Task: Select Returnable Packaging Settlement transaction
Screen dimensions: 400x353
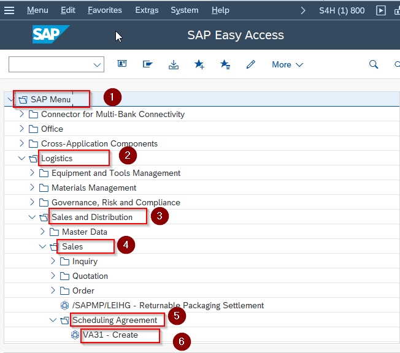Action: [168, 305]
